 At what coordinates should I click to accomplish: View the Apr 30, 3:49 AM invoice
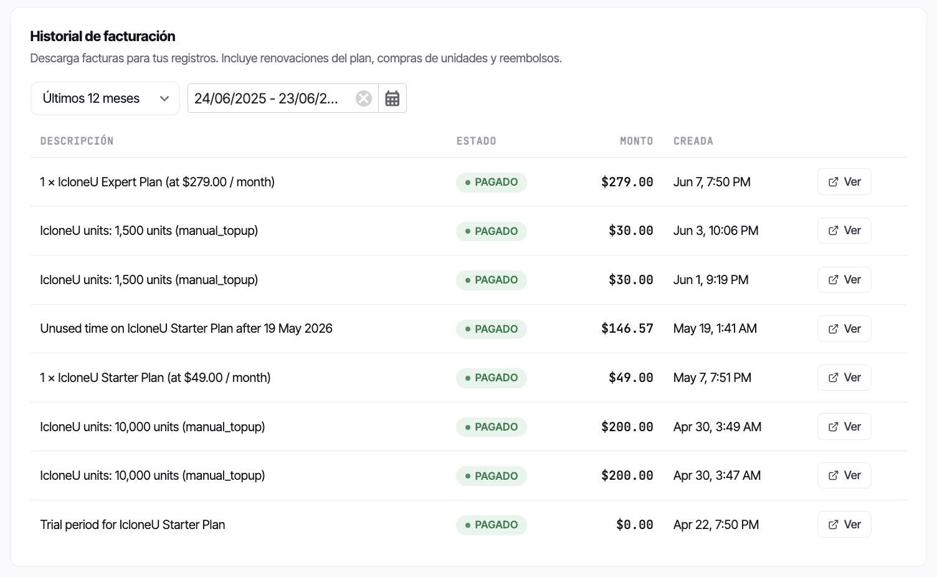(844, 427)
